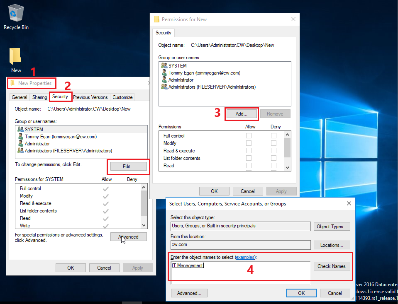Click folder icon in Permissions for New title bar
This screenshot has width=398, height=304.
click(156, 19)
